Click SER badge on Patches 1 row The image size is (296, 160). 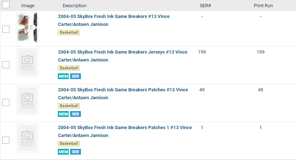(76, 152)
